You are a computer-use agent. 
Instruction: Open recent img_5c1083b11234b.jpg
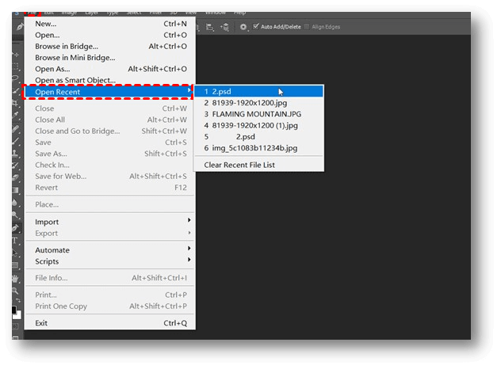point(259,148)
